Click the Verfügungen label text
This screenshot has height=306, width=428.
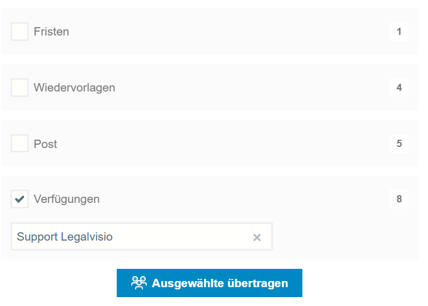(67, 199)
